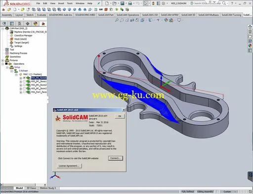Viewport: 253px width, 194px height.
Task: Click the pin icon next to Help menu
Action: [98, 3]
